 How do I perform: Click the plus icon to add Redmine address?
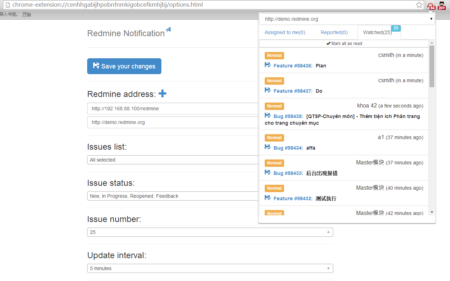[162, 93]
